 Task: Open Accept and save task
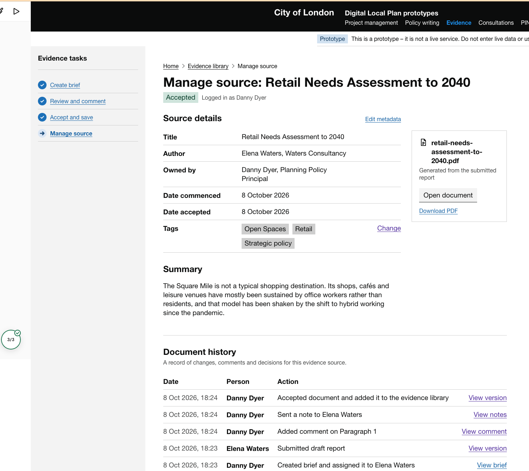coord(72,117)
